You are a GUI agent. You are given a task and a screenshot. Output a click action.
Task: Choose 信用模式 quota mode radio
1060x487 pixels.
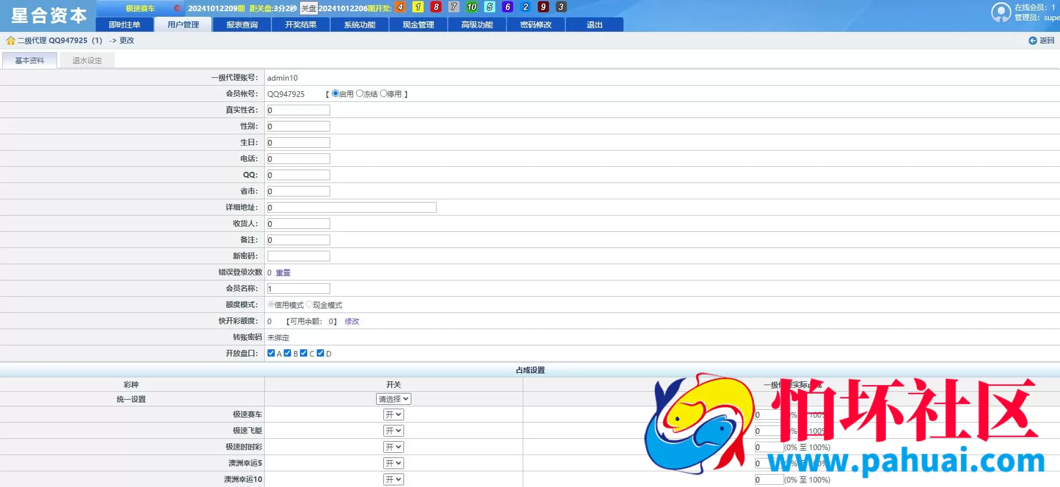click(x=271, y=305)
